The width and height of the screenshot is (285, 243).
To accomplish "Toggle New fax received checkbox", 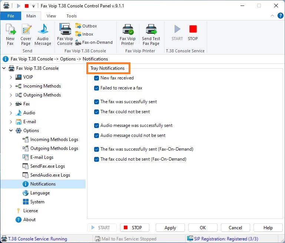I will 96,78.
